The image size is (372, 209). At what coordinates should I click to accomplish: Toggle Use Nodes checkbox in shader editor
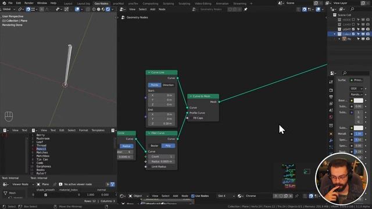coord(193,196)
